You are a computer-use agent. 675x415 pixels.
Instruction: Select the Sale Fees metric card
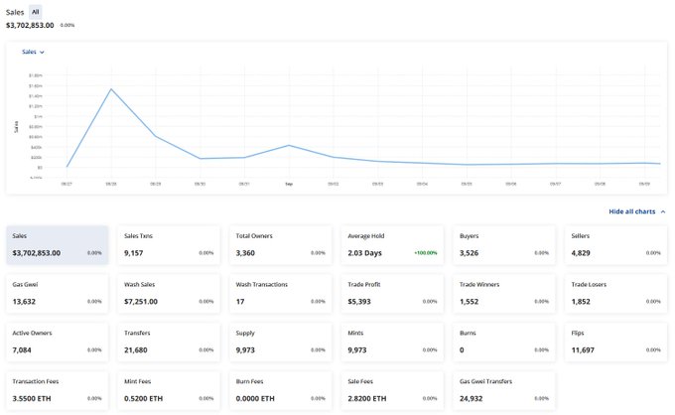pyautogui.click(x=392, y=391)
